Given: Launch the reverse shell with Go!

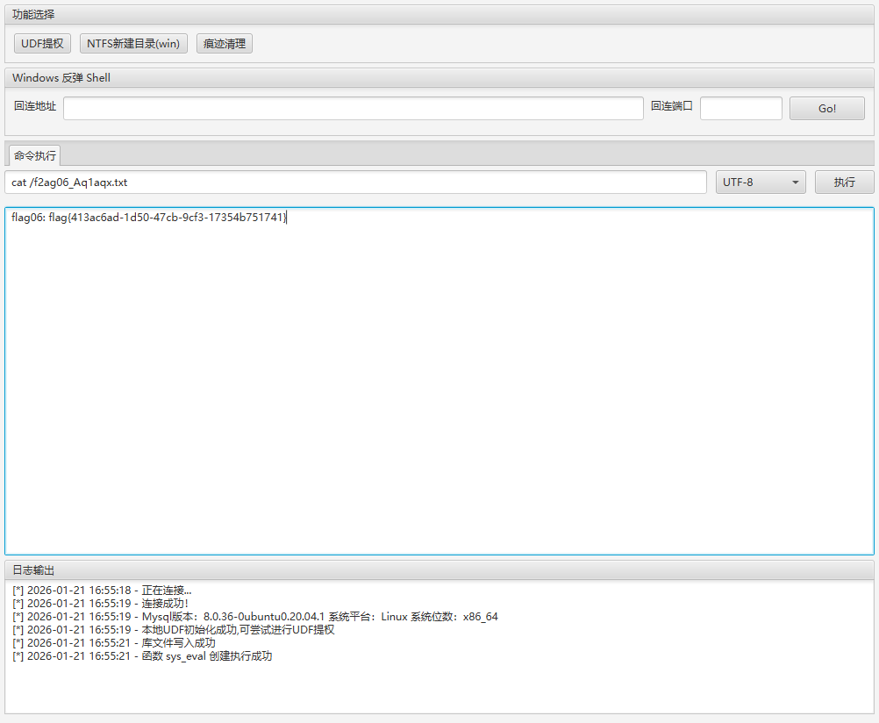Looking at the screenshot, I should coord(826,109).
